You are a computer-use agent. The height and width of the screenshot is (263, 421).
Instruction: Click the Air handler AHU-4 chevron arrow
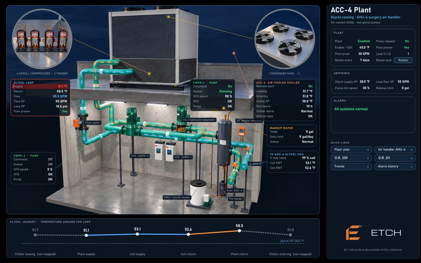[x=412, y=150]
